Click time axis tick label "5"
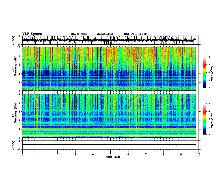Image resolution: width=224 pixels, height=173 pixels. [x=111, y=154]
